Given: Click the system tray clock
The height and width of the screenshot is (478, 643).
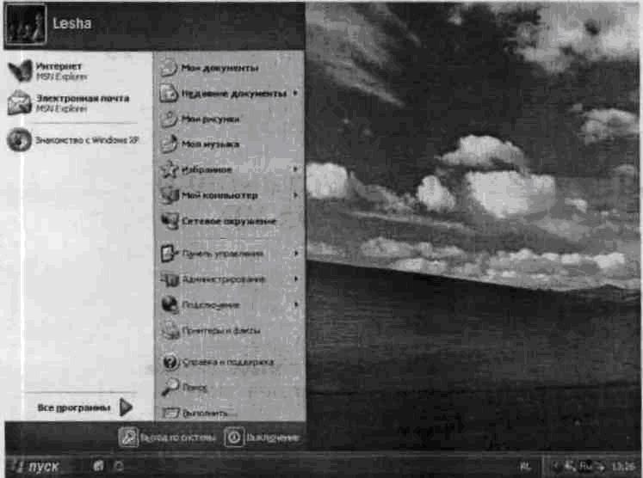Looking at the screenshot, I should click(x=622, y=466).
